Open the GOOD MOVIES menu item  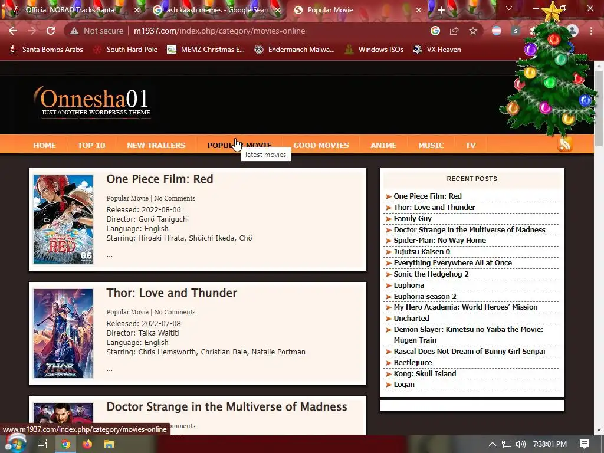click(x=321, y=145)
